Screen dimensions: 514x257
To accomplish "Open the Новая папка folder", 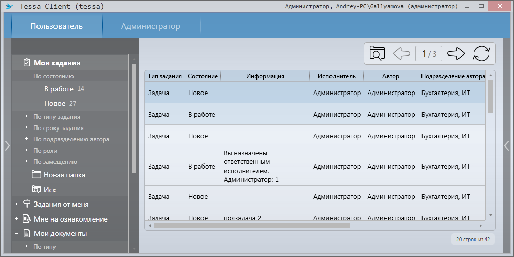I will [64, 175].
